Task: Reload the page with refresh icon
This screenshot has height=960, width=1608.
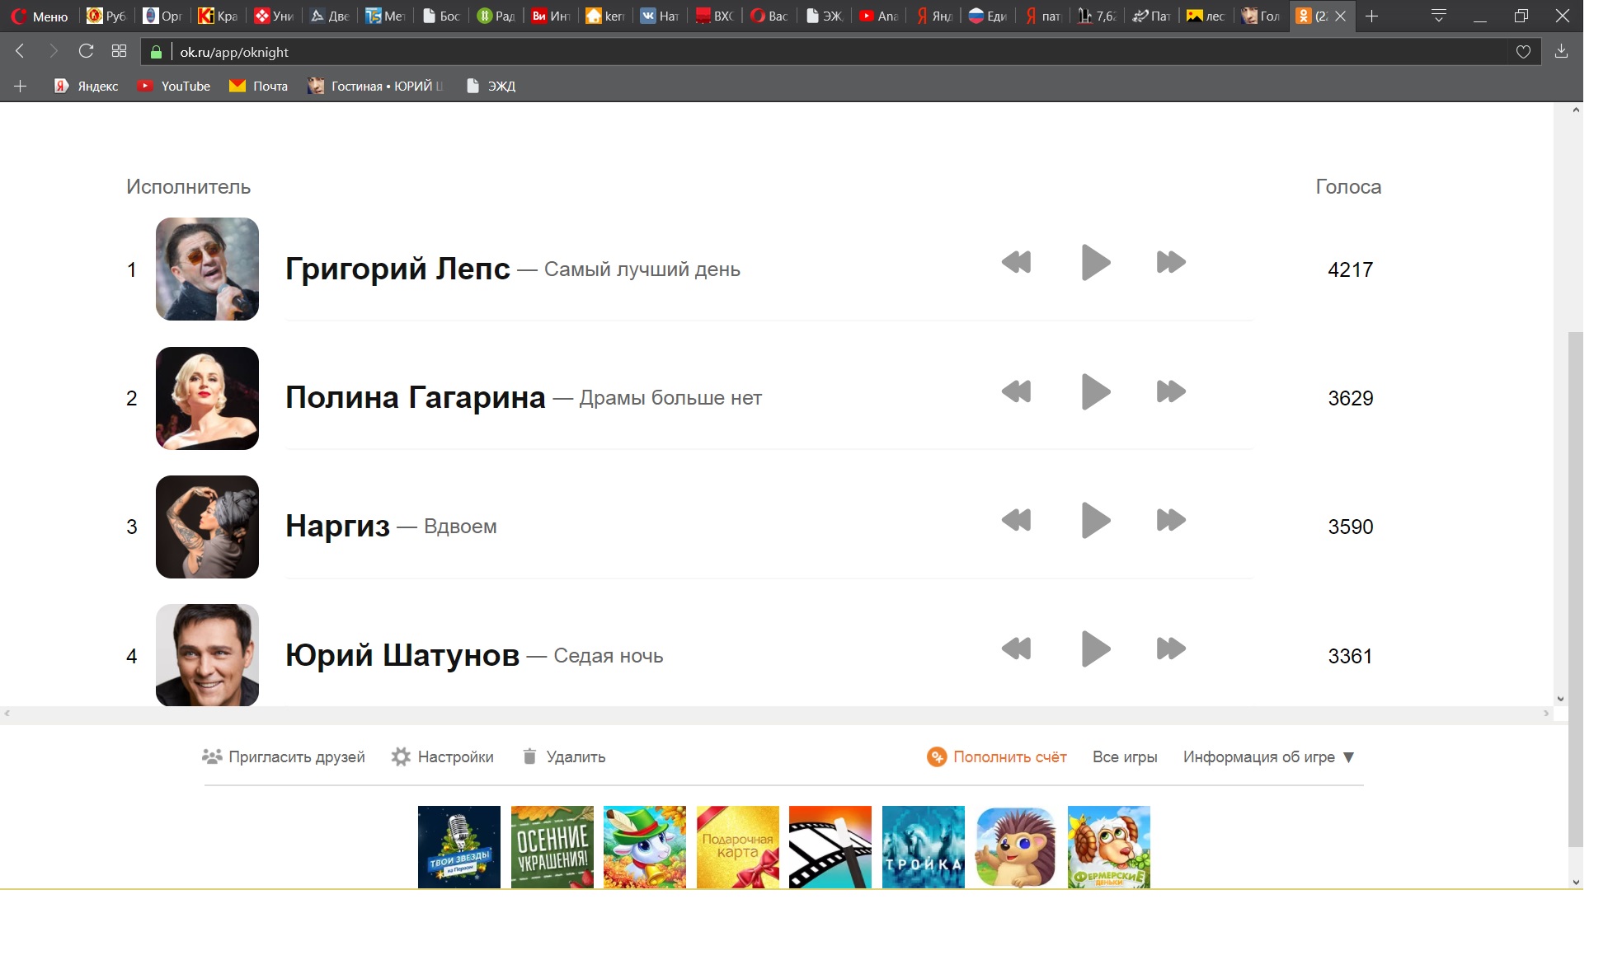Action: (x=86, y=51)
